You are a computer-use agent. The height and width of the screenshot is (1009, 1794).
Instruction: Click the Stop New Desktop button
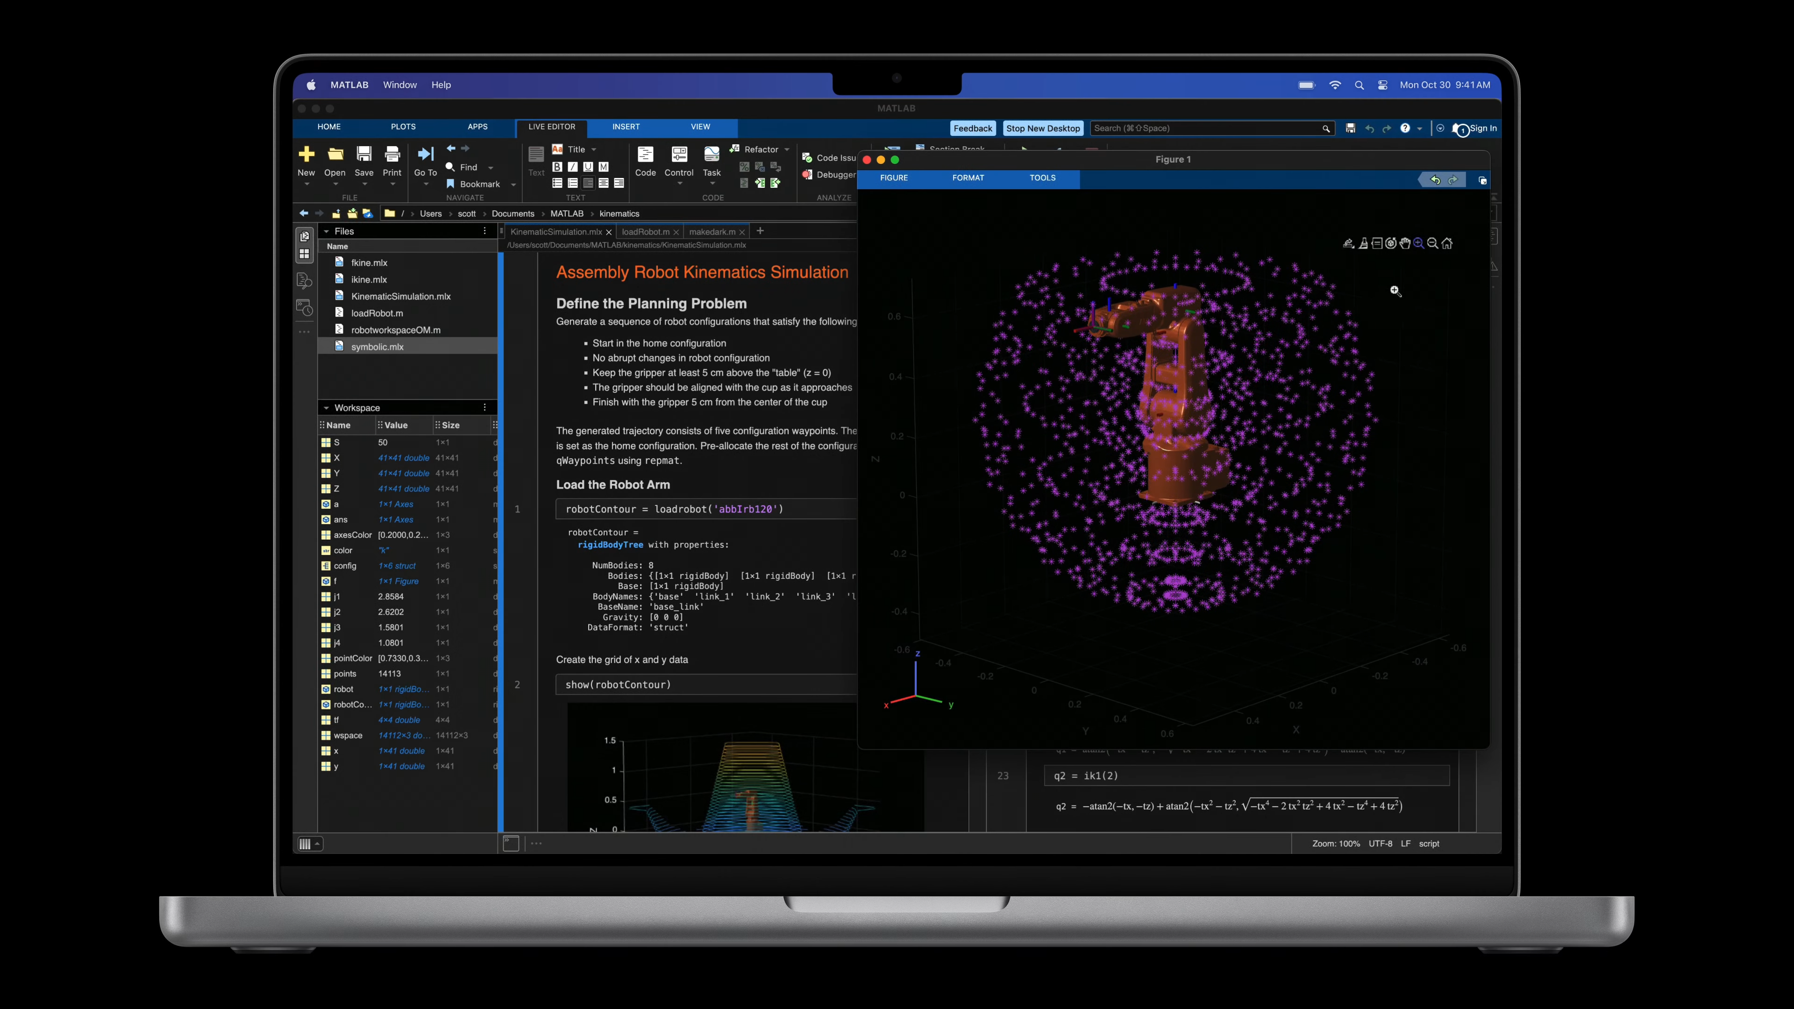click(1043, 128)
